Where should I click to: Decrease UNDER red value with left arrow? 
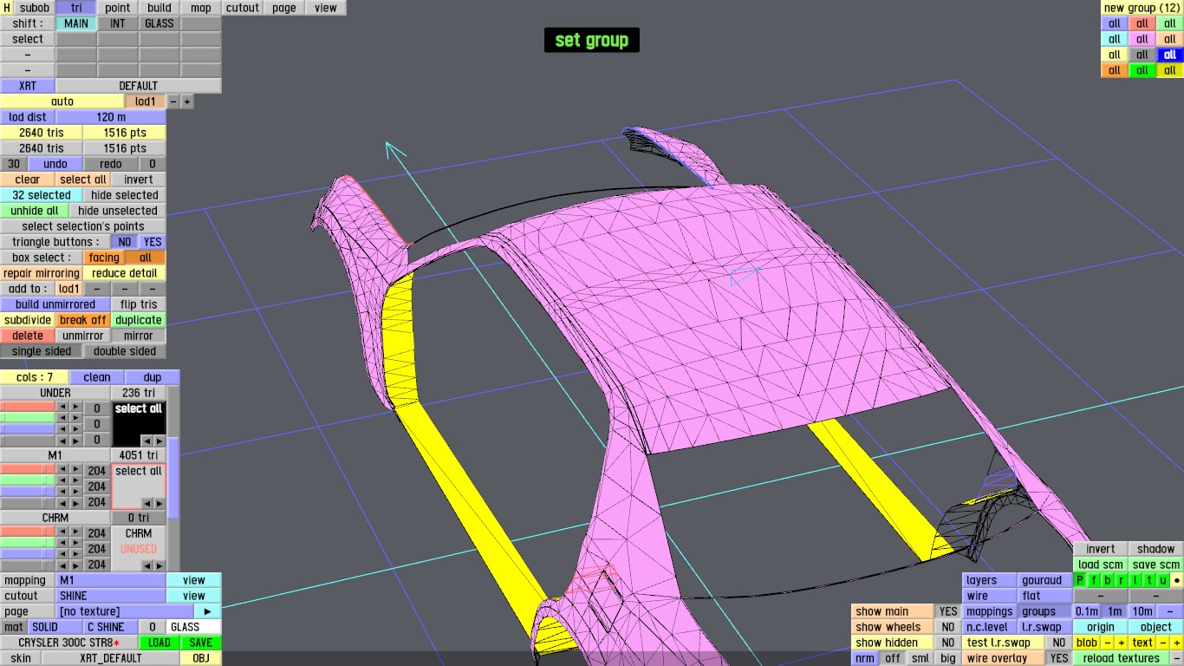click(x=62, y=408)
